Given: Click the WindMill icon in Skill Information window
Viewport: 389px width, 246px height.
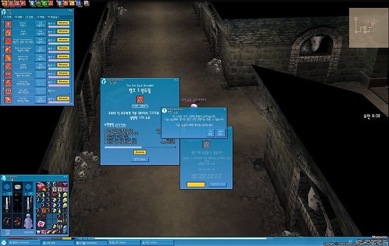Looking at the screenshot, I should pyautogui.click(x=140, y=99).
